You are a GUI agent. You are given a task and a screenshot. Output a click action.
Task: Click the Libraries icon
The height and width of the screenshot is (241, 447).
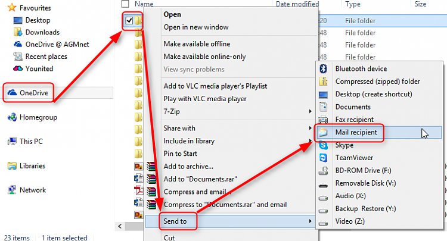click(x=12, y=166)
